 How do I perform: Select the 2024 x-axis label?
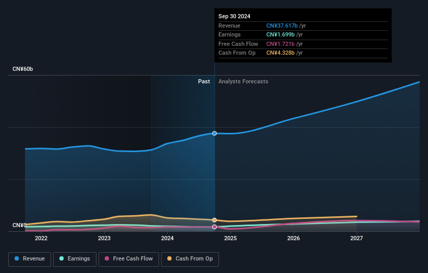(167, 238)
